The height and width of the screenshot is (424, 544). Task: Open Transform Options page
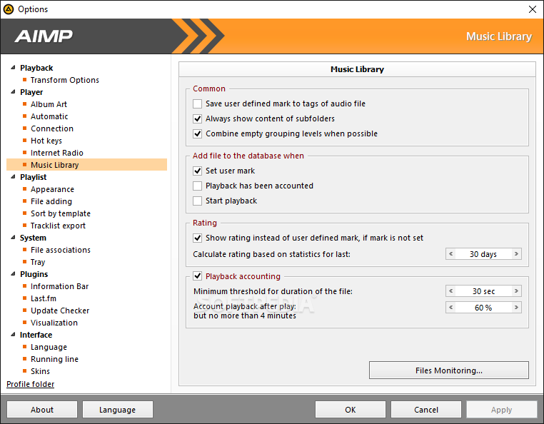point(64,80)
